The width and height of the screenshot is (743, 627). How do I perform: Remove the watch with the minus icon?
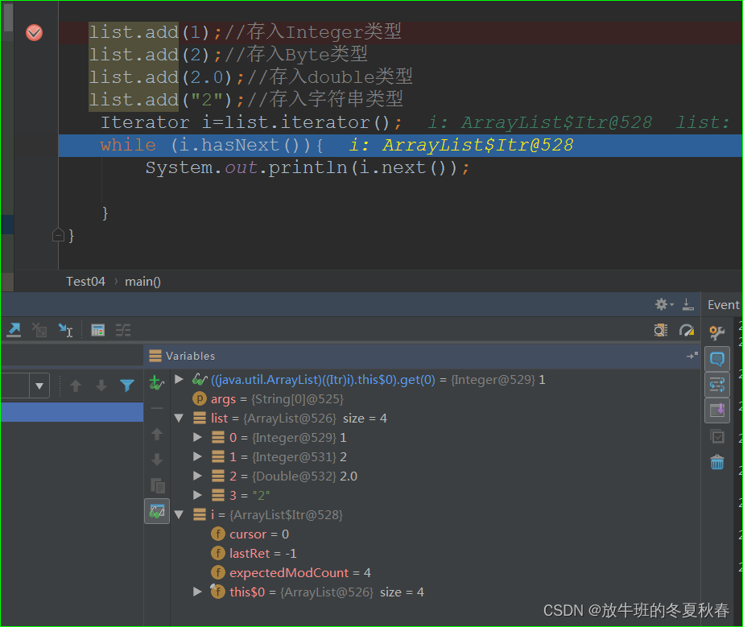click(x=157, y=407)
